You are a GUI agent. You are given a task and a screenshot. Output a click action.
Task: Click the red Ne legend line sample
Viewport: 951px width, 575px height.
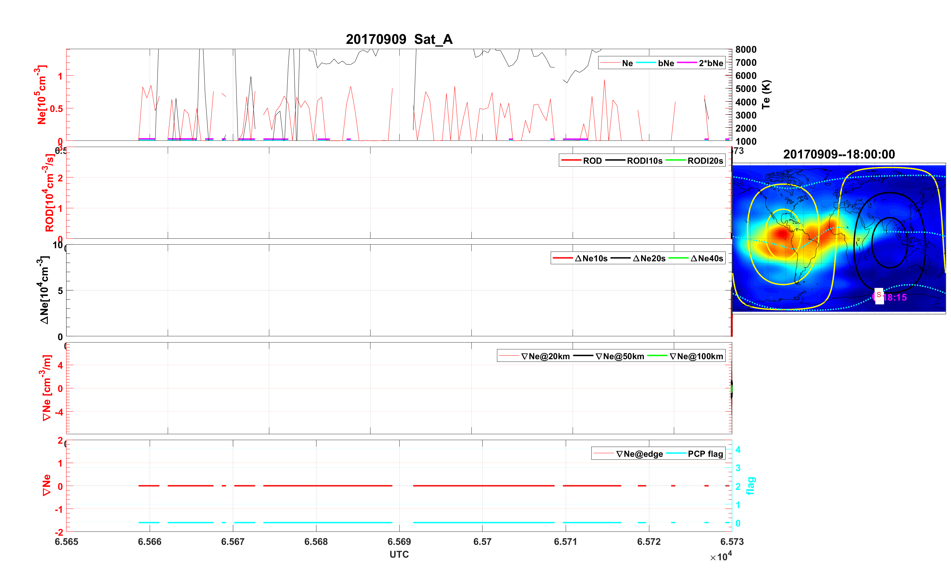(x=610, y=63)
